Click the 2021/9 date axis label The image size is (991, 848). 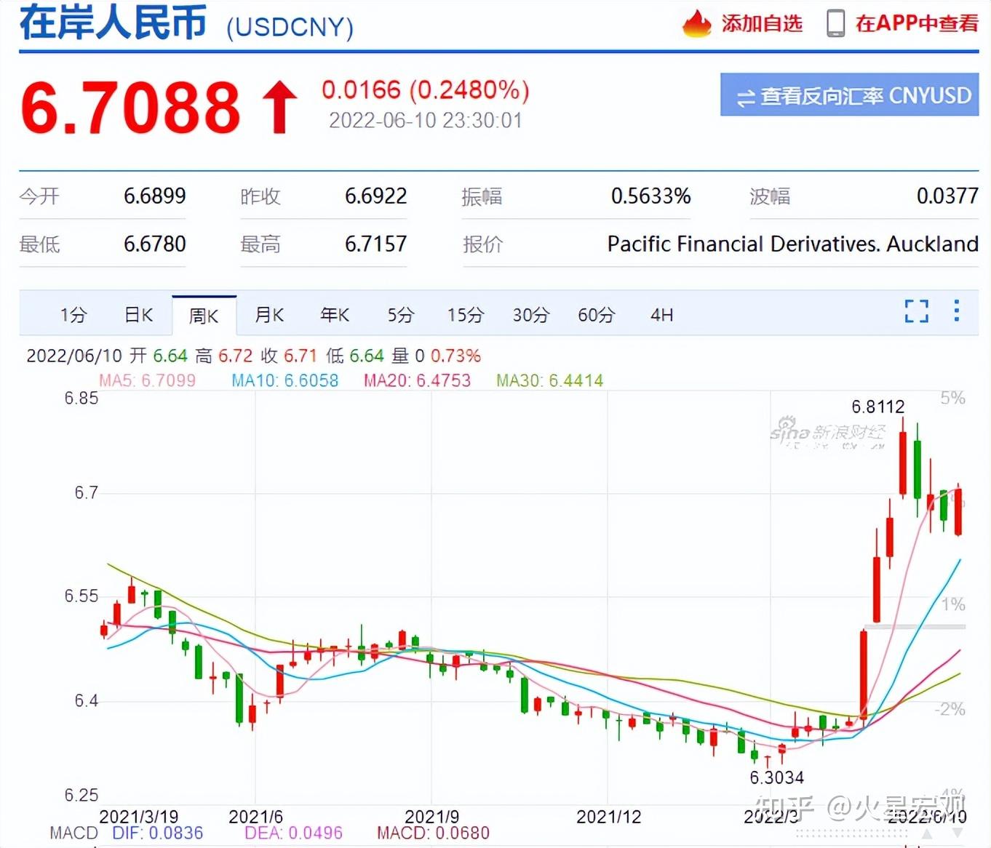431,817
